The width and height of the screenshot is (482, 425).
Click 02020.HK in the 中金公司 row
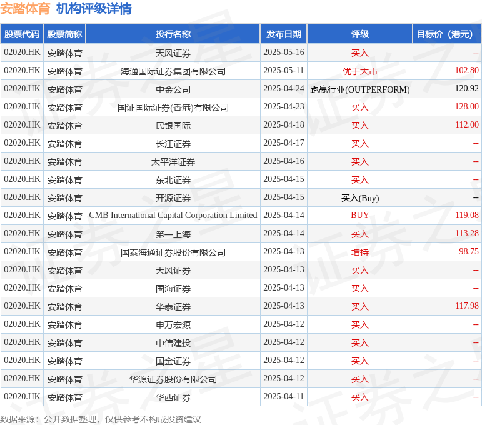[22, 89]
